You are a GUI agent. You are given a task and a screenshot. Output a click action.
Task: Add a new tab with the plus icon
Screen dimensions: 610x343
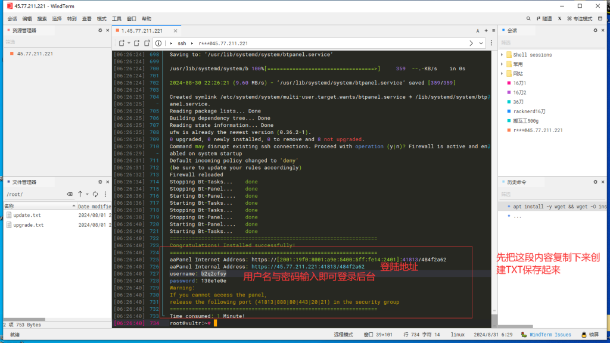point(486,31)
